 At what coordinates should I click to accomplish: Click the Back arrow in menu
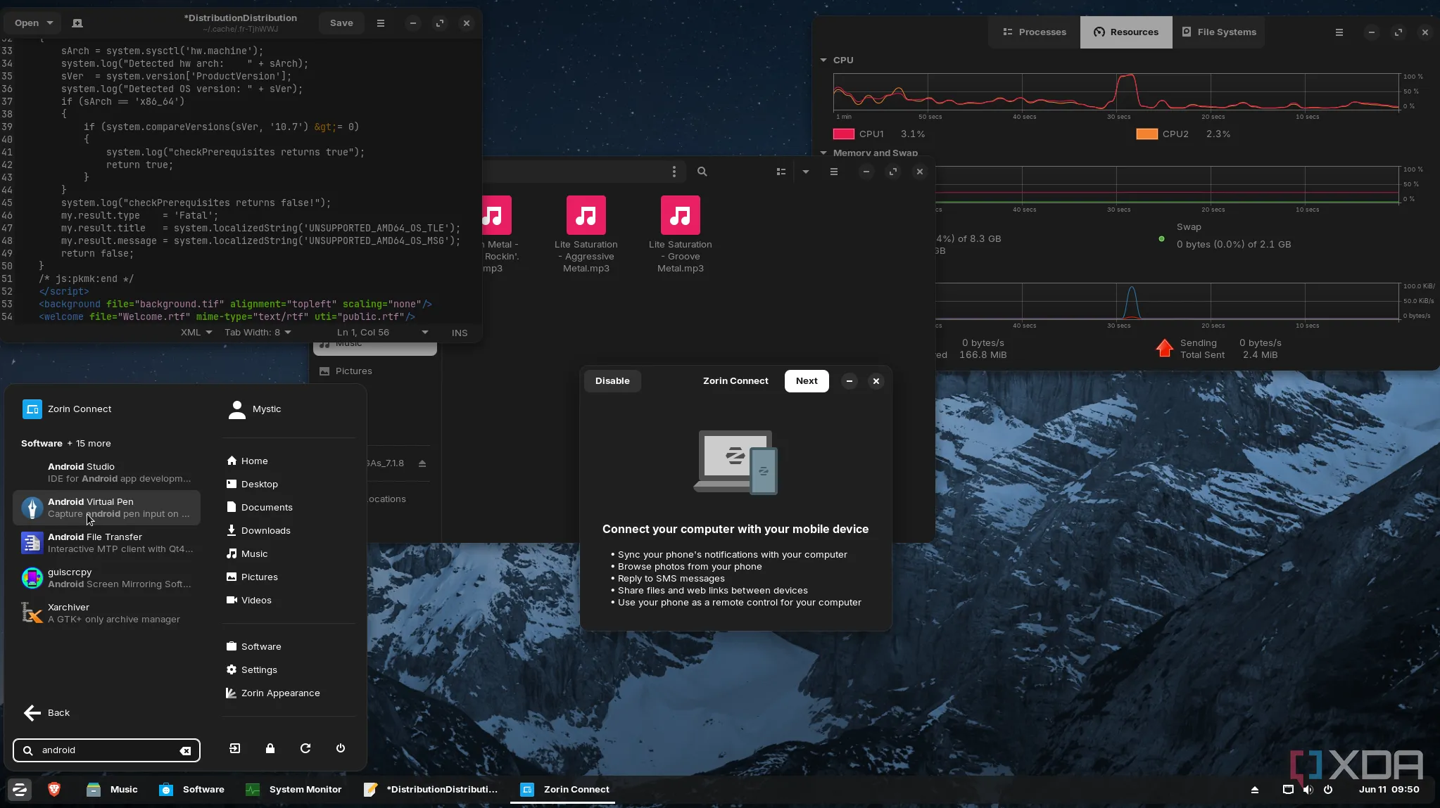[x=32, y=713]
